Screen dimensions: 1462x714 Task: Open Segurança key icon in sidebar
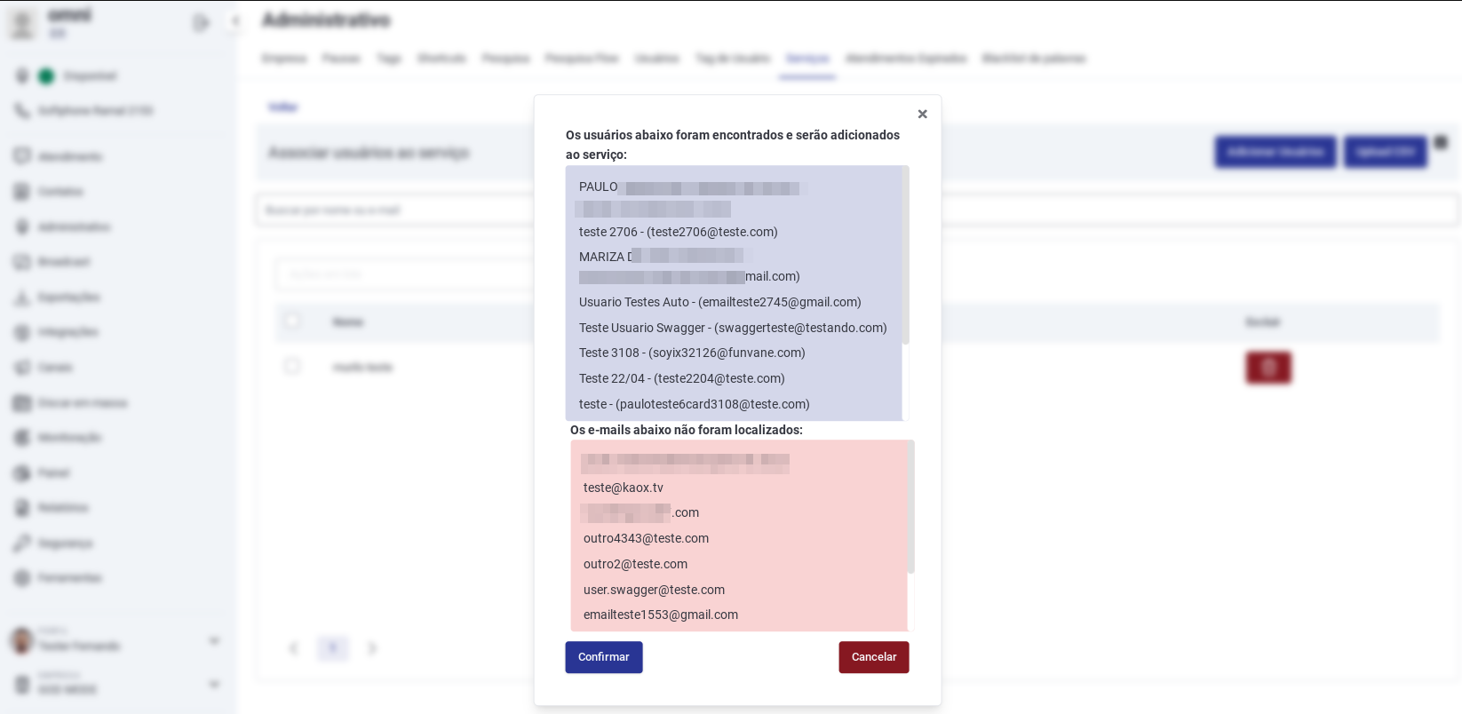[22, 543]
